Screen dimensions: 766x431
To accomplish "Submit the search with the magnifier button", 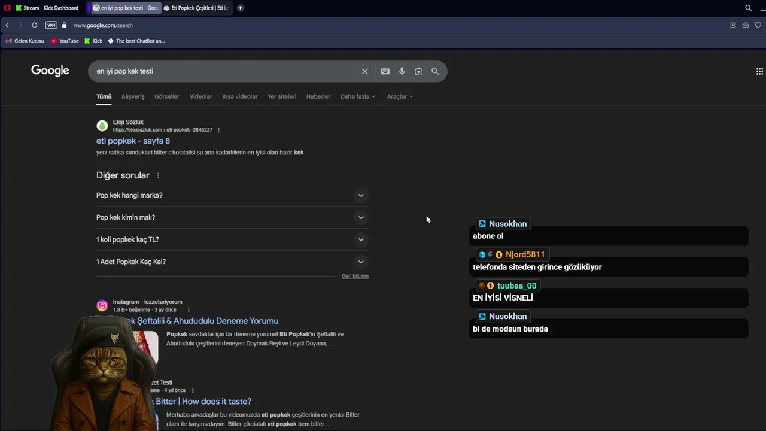I will click(x=435, y=71).
